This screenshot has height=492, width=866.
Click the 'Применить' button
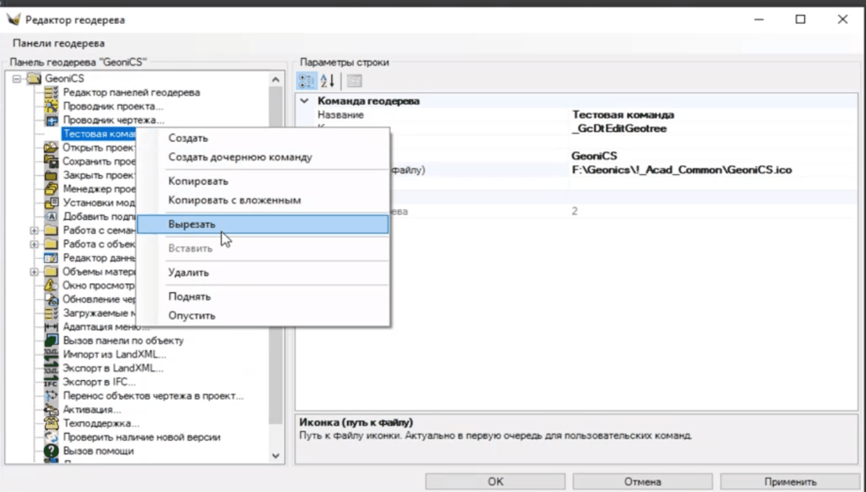click(790, 482)
